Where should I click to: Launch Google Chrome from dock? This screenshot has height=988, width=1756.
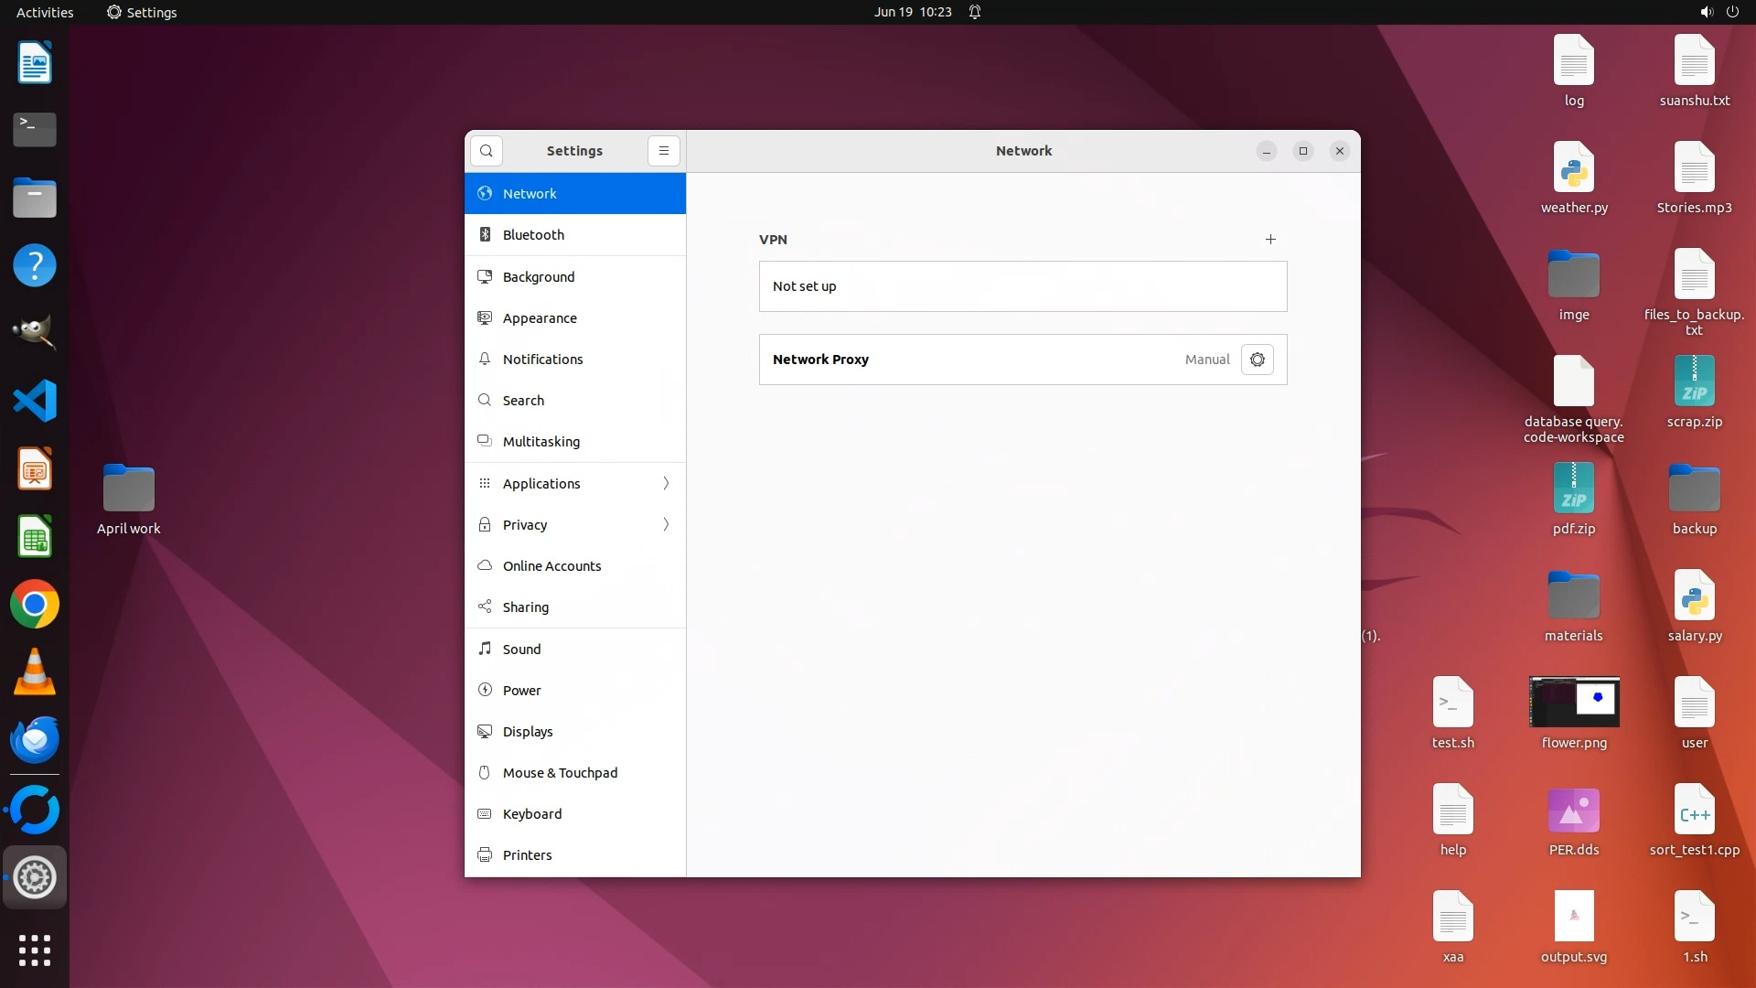click(x=35, y=605)
